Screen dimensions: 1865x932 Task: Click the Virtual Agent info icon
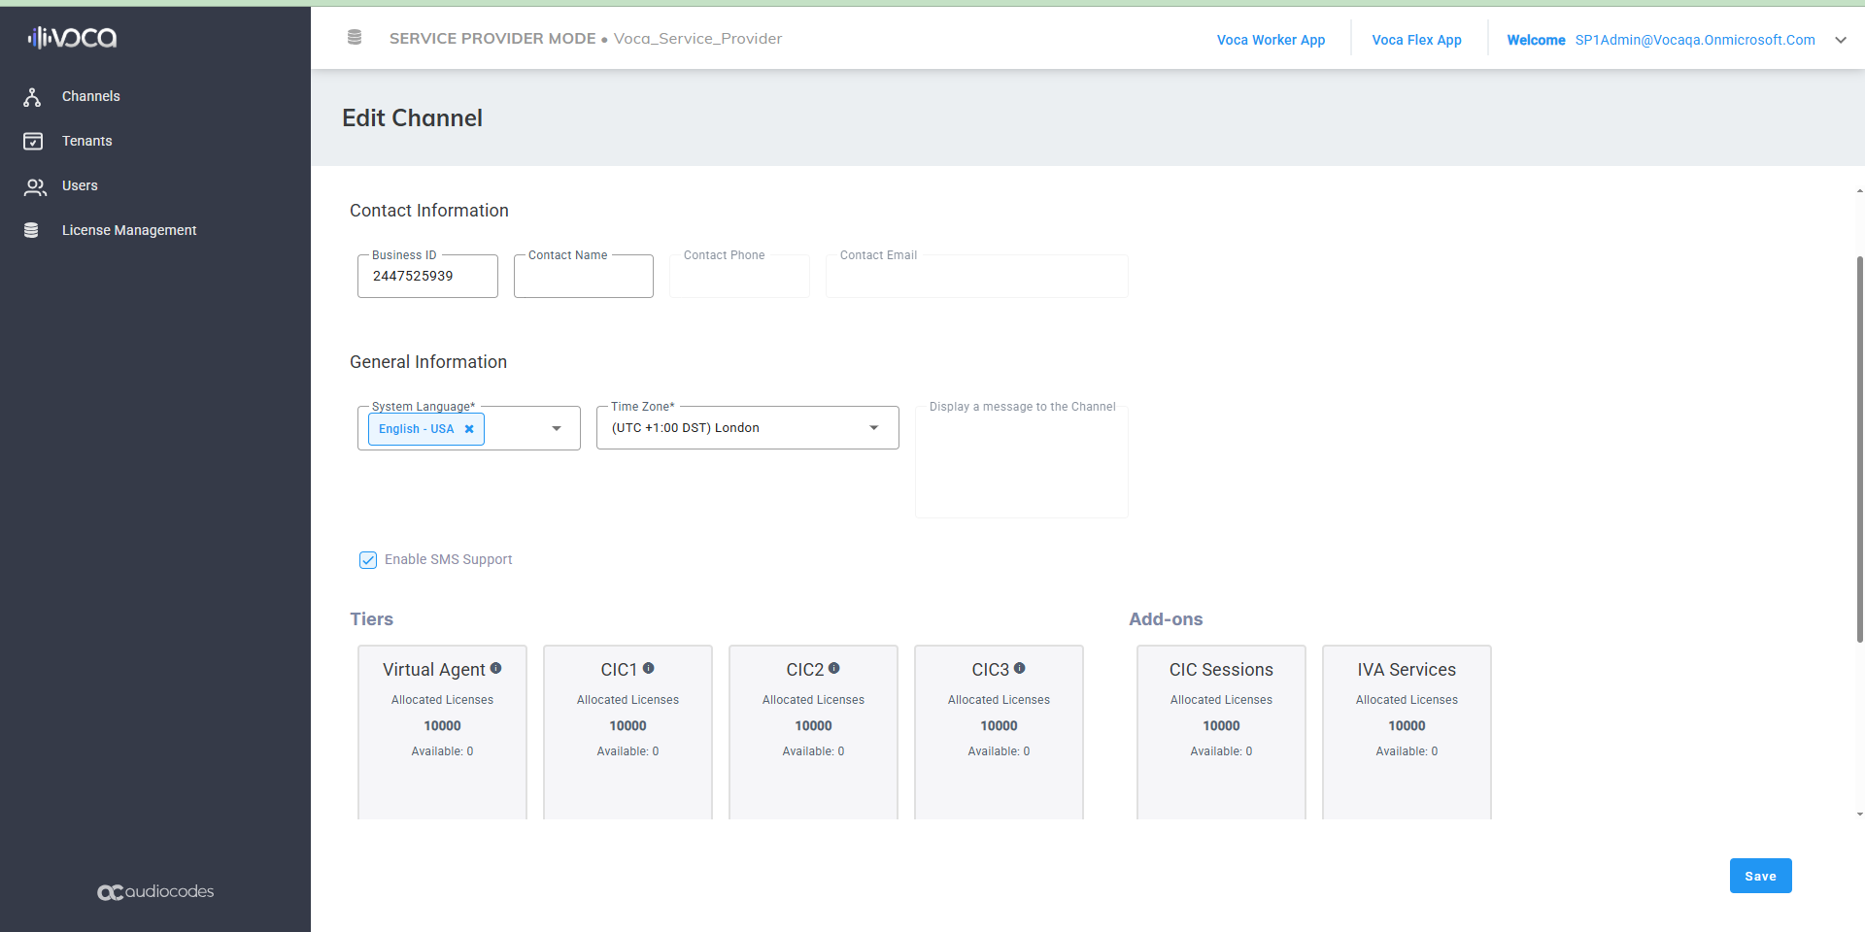(x=496, y=668)
